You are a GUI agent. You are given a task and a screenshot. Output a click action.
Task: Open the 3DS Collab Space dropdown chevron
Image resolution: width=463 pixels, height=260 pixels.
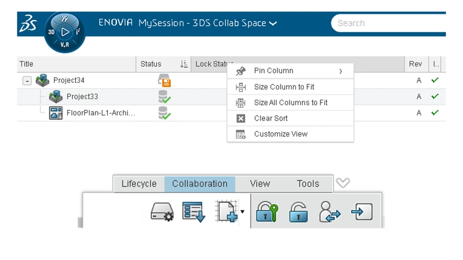[273, 23]
